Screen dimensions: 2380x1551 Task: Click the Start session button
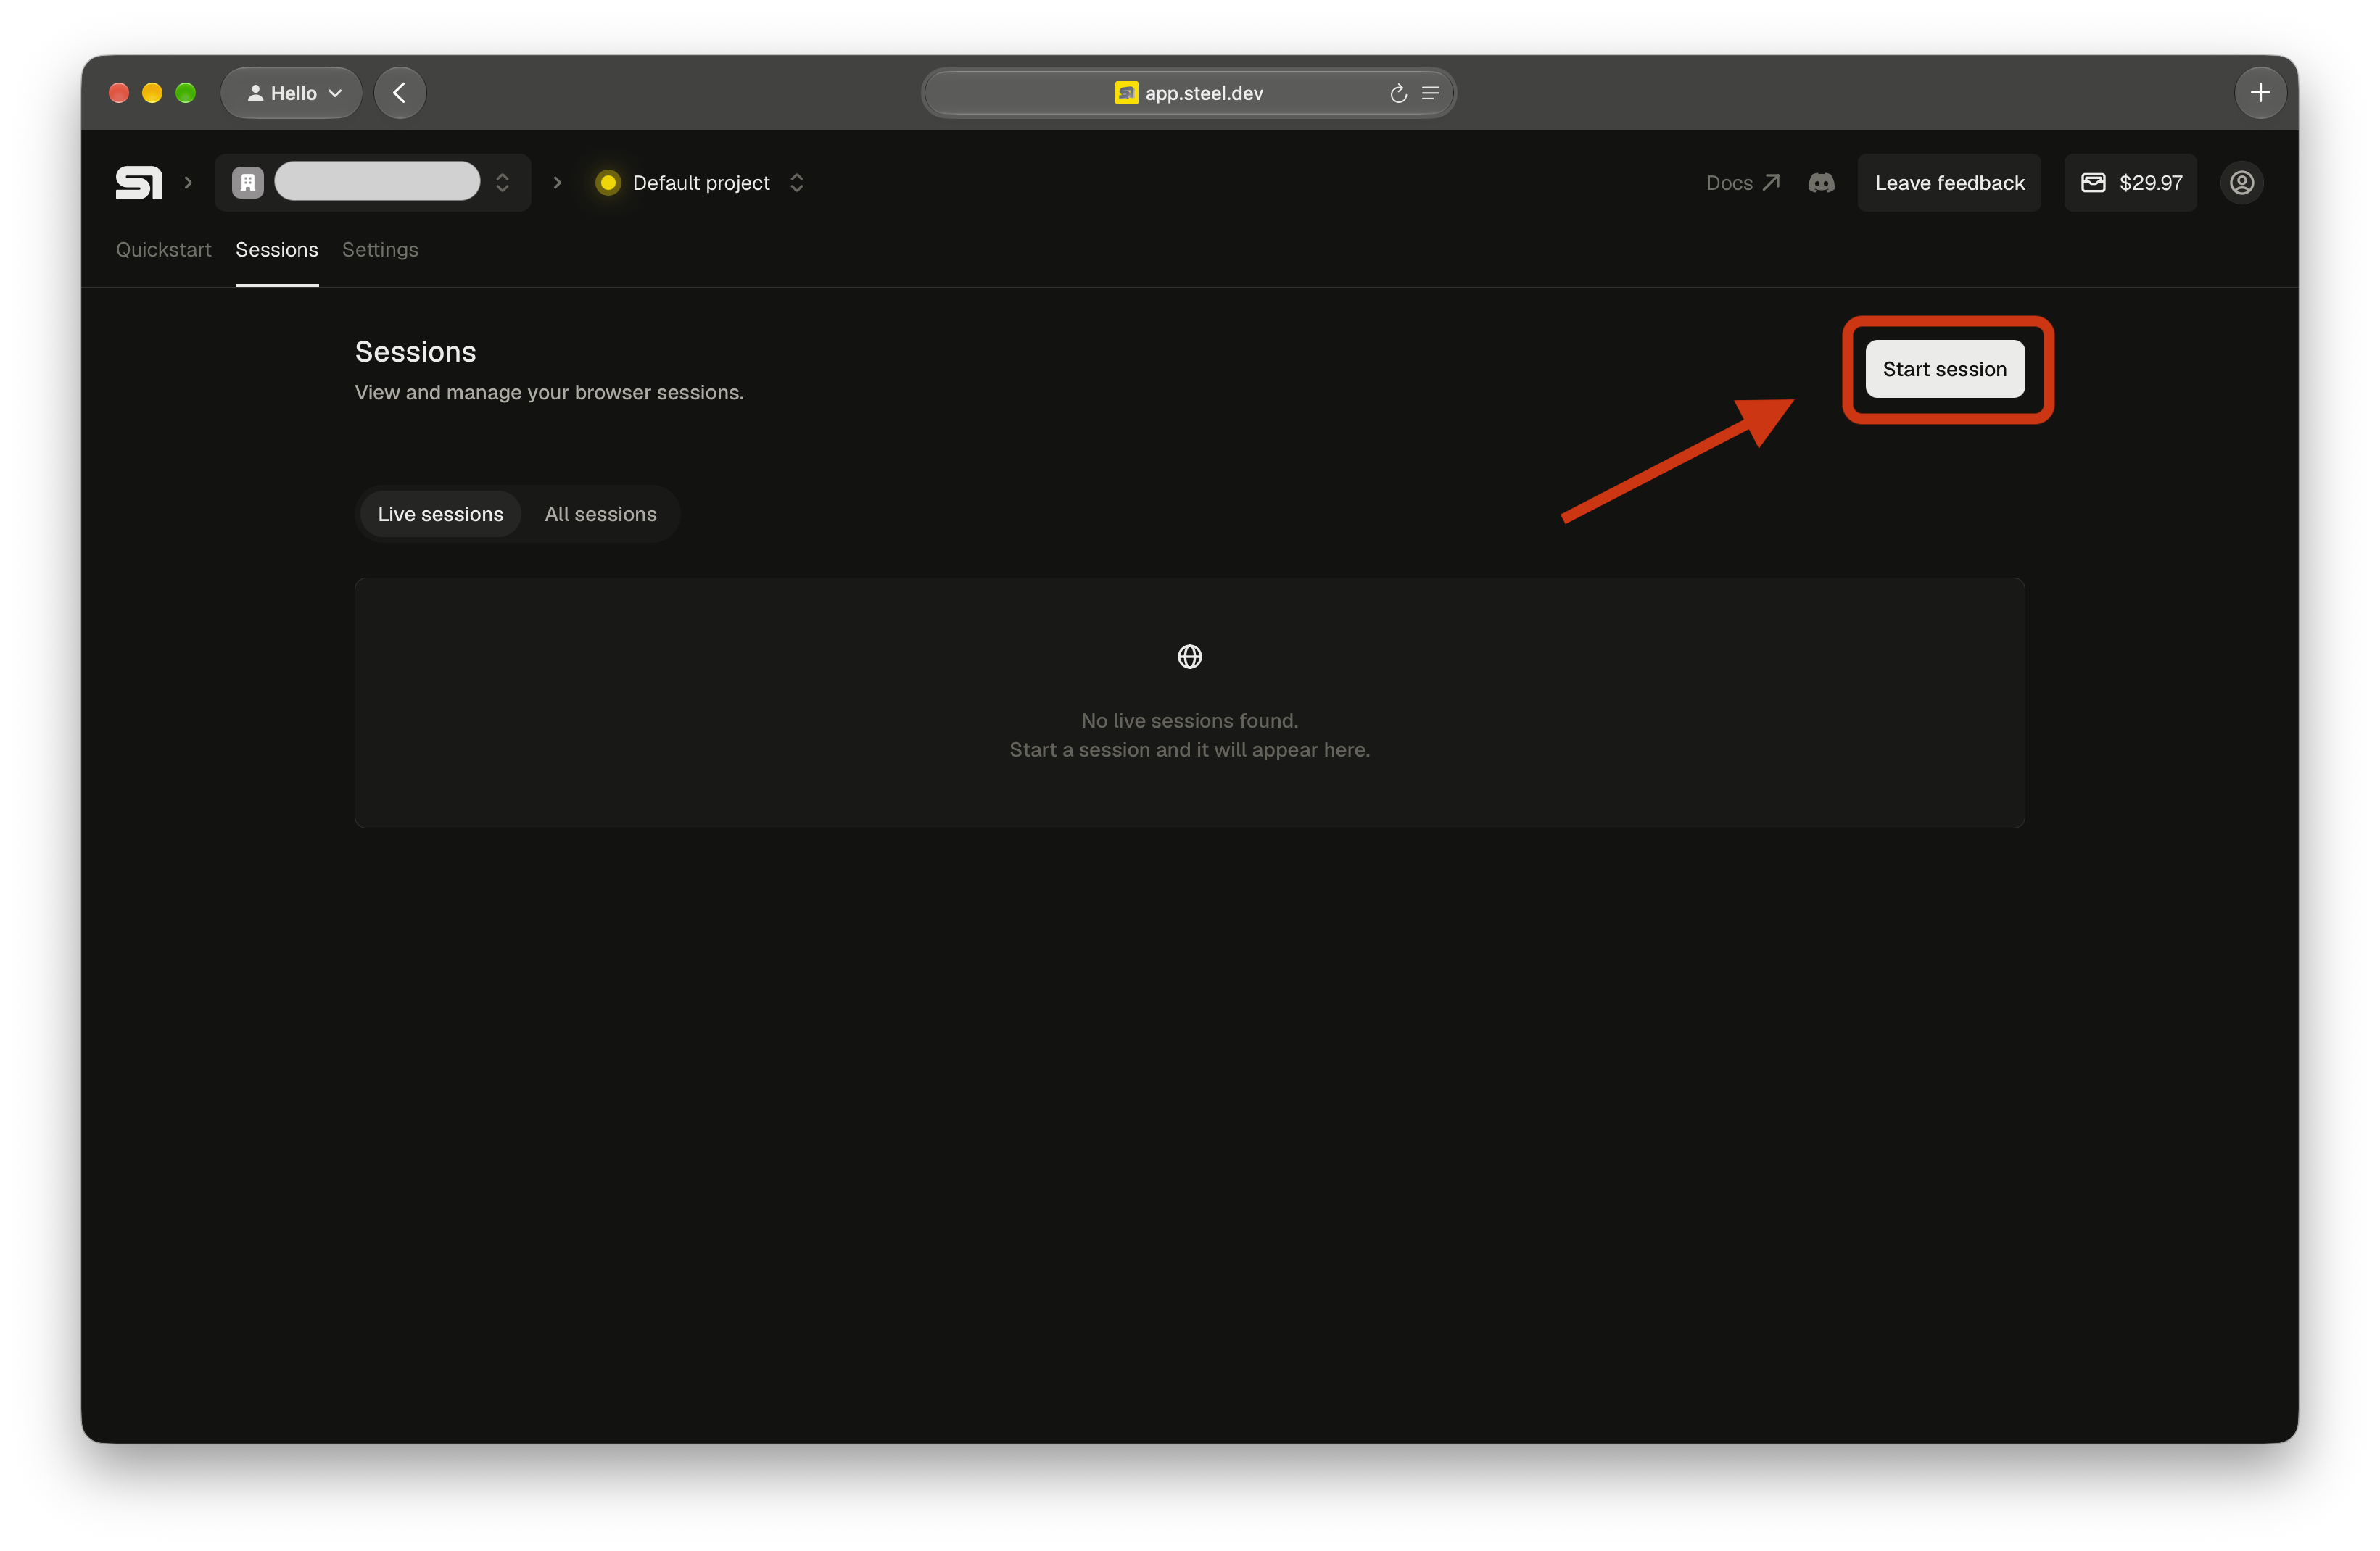[1945, 369]
